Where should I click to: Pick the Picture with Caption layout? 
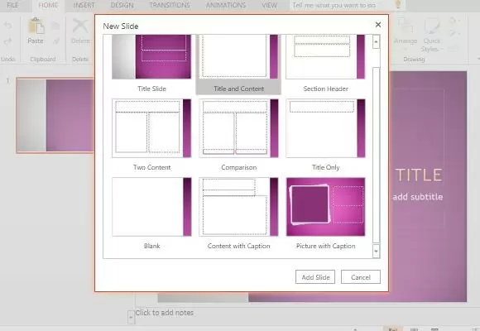[x=325, y=207]
